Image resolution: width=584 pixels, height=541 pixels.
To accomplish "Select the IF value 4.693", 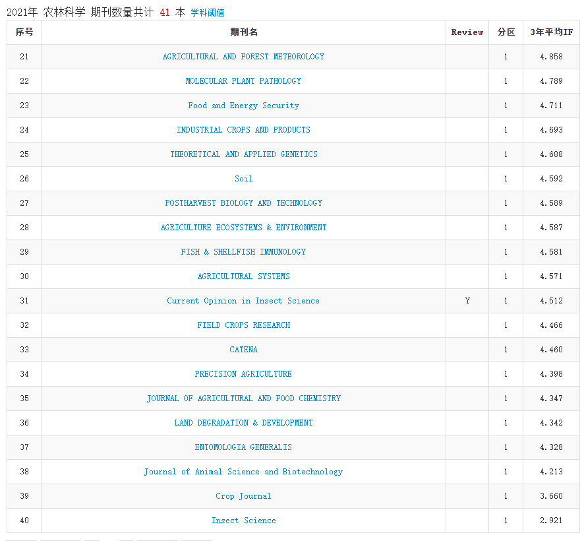I will (x=551, y=130).
